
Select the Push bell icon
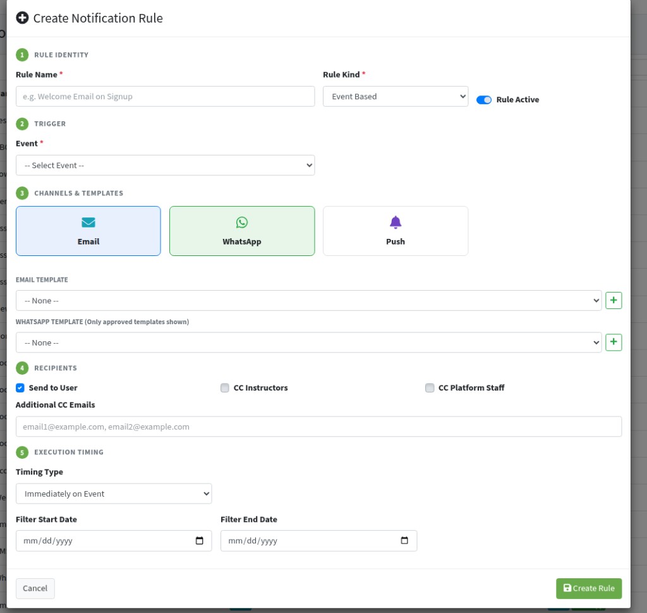[396, 222]
